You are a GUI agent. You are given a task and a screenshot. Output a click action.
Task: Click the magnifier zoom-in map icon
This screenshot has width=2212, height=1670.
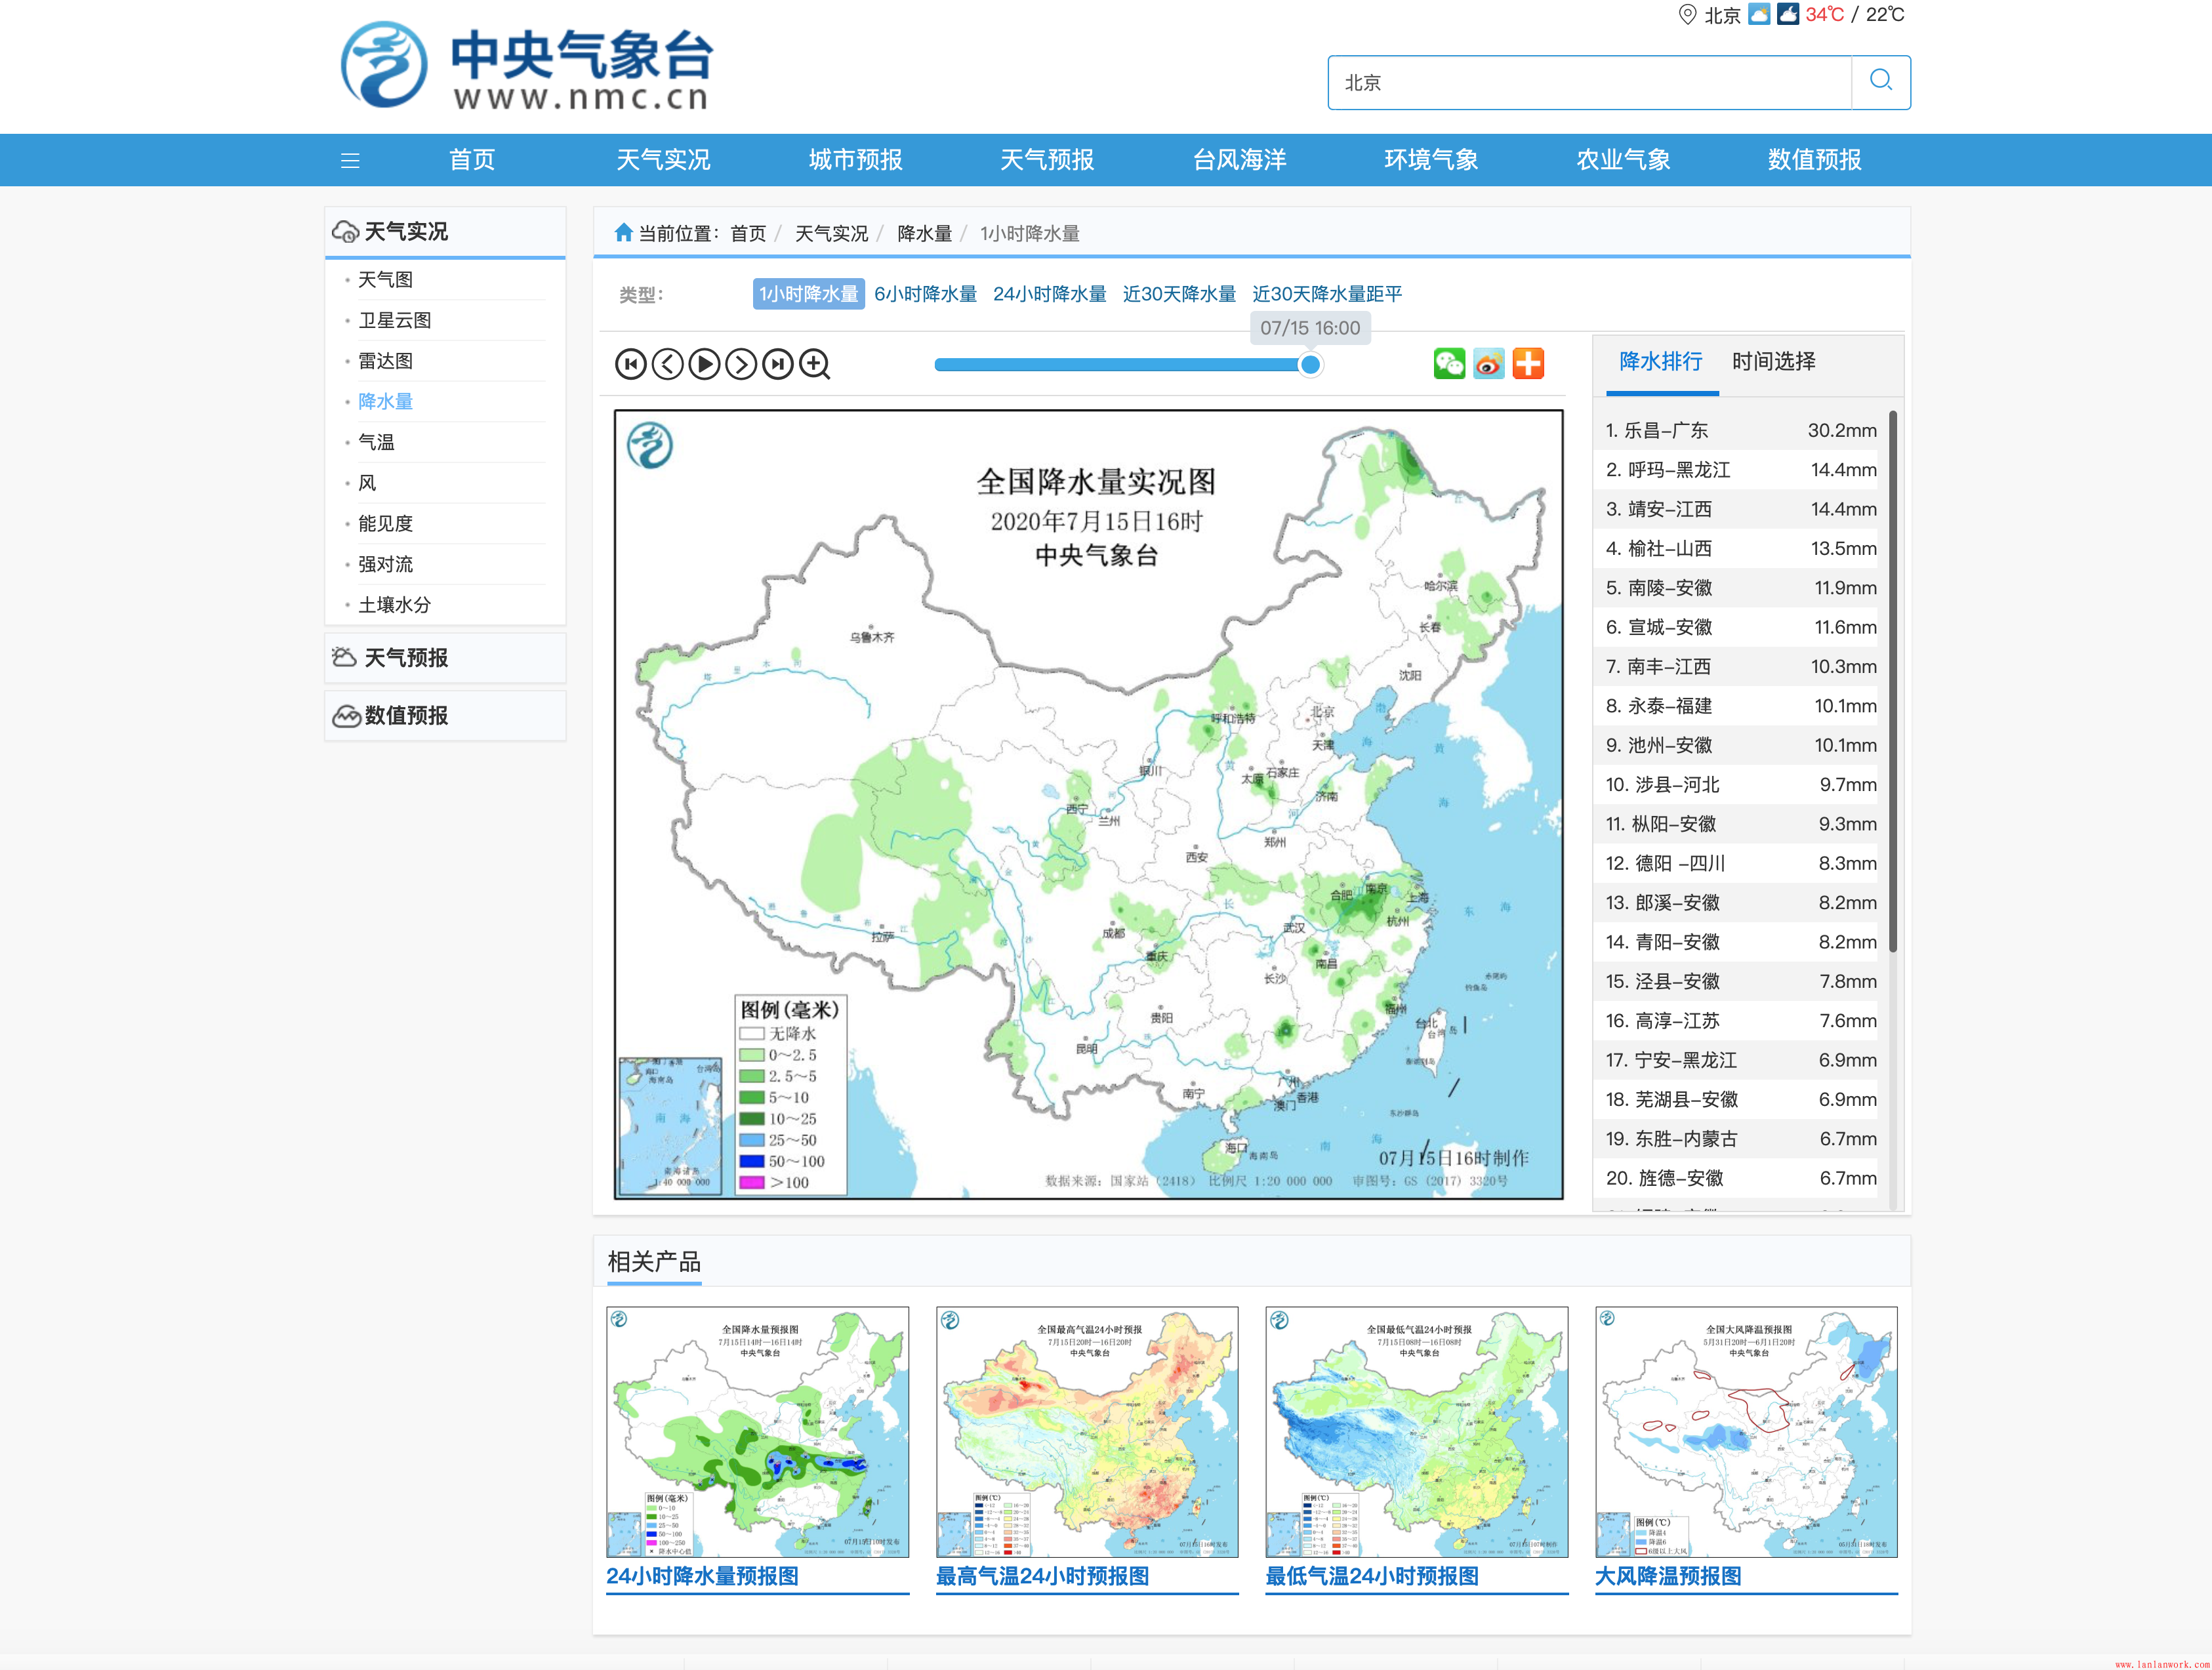pyautogui.click(x=815, y=364)
